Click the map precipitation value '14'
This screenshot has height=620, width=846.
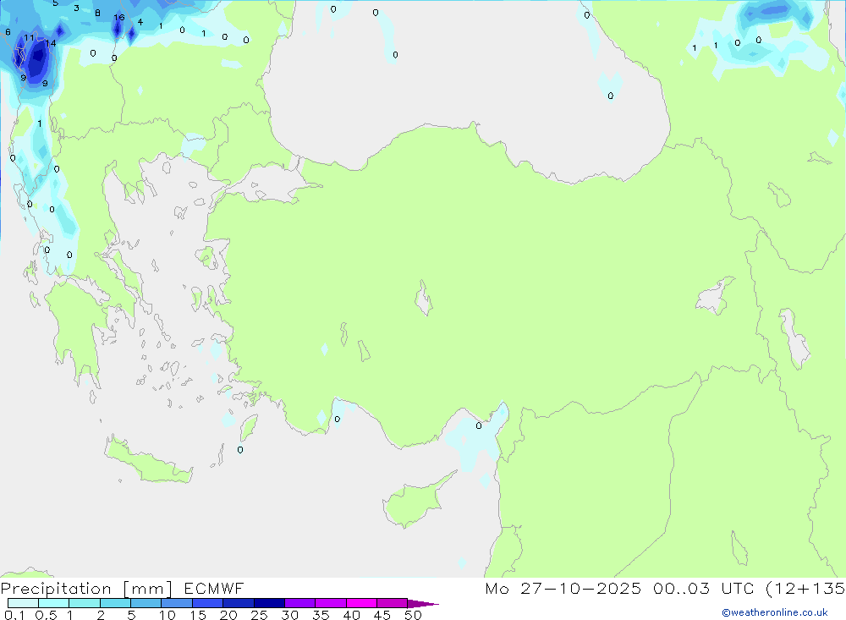tap(50, 43)
